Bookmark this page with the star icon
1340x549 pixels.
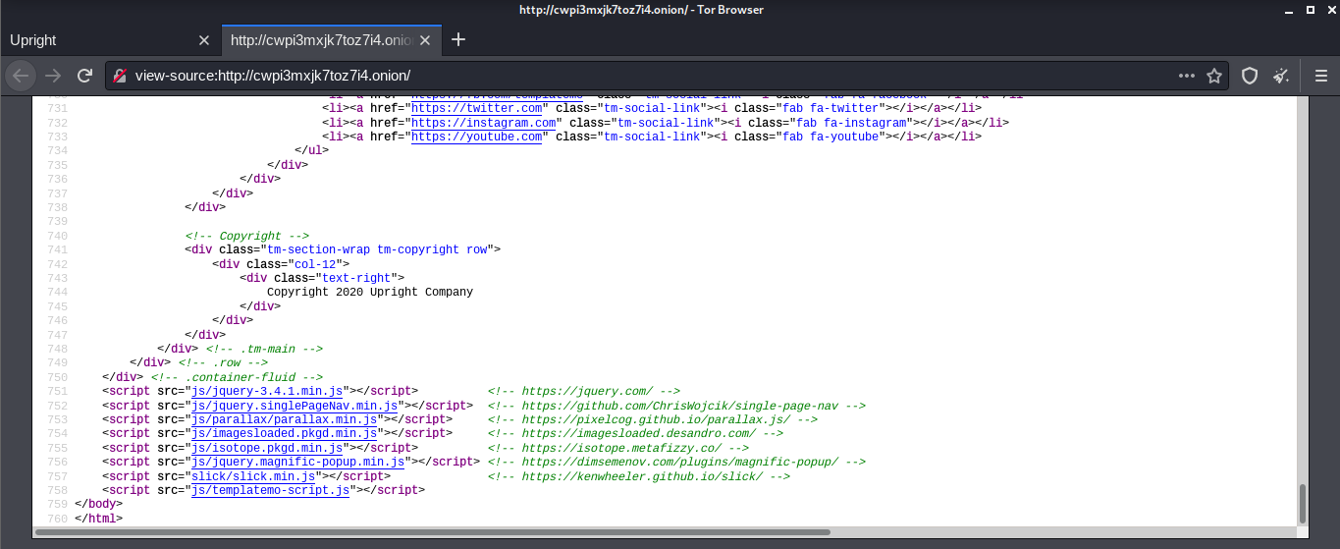1214,76
